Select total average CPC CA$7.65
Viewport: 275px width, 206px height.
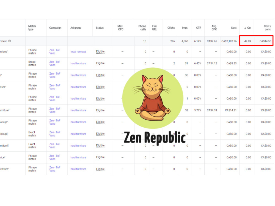pos(212,41)
